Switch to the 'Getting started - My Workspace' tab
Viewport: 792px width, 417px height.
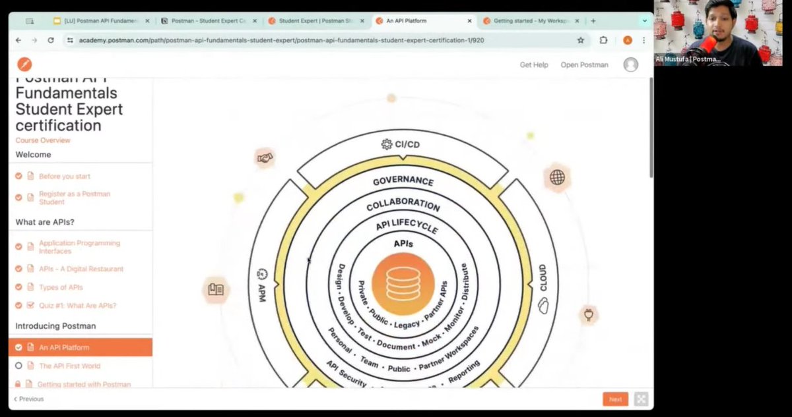(532, 21)
